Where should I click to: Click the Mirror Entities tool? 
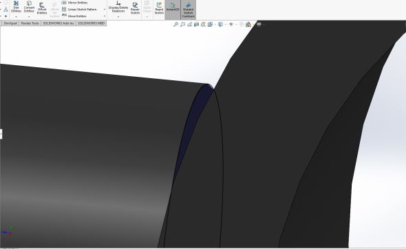74,3
